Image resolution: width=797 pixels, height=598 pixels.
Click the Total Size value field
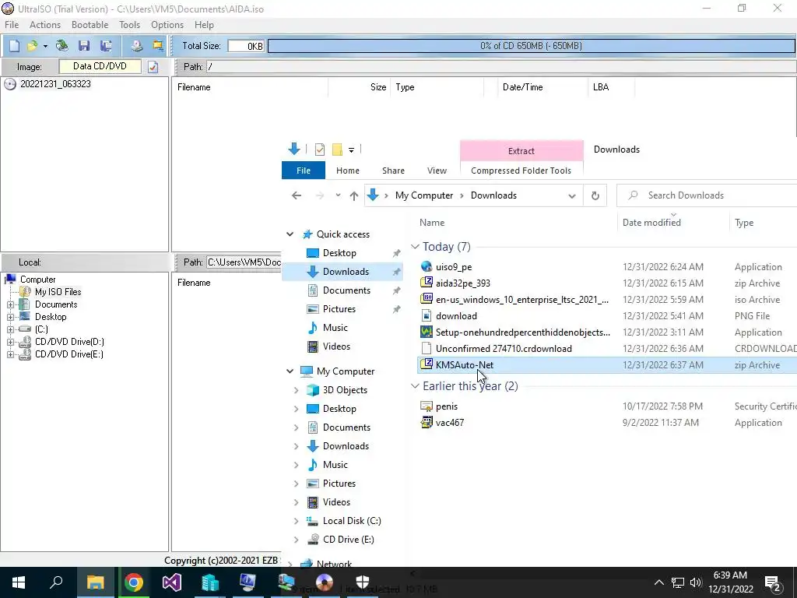point(245,46)
